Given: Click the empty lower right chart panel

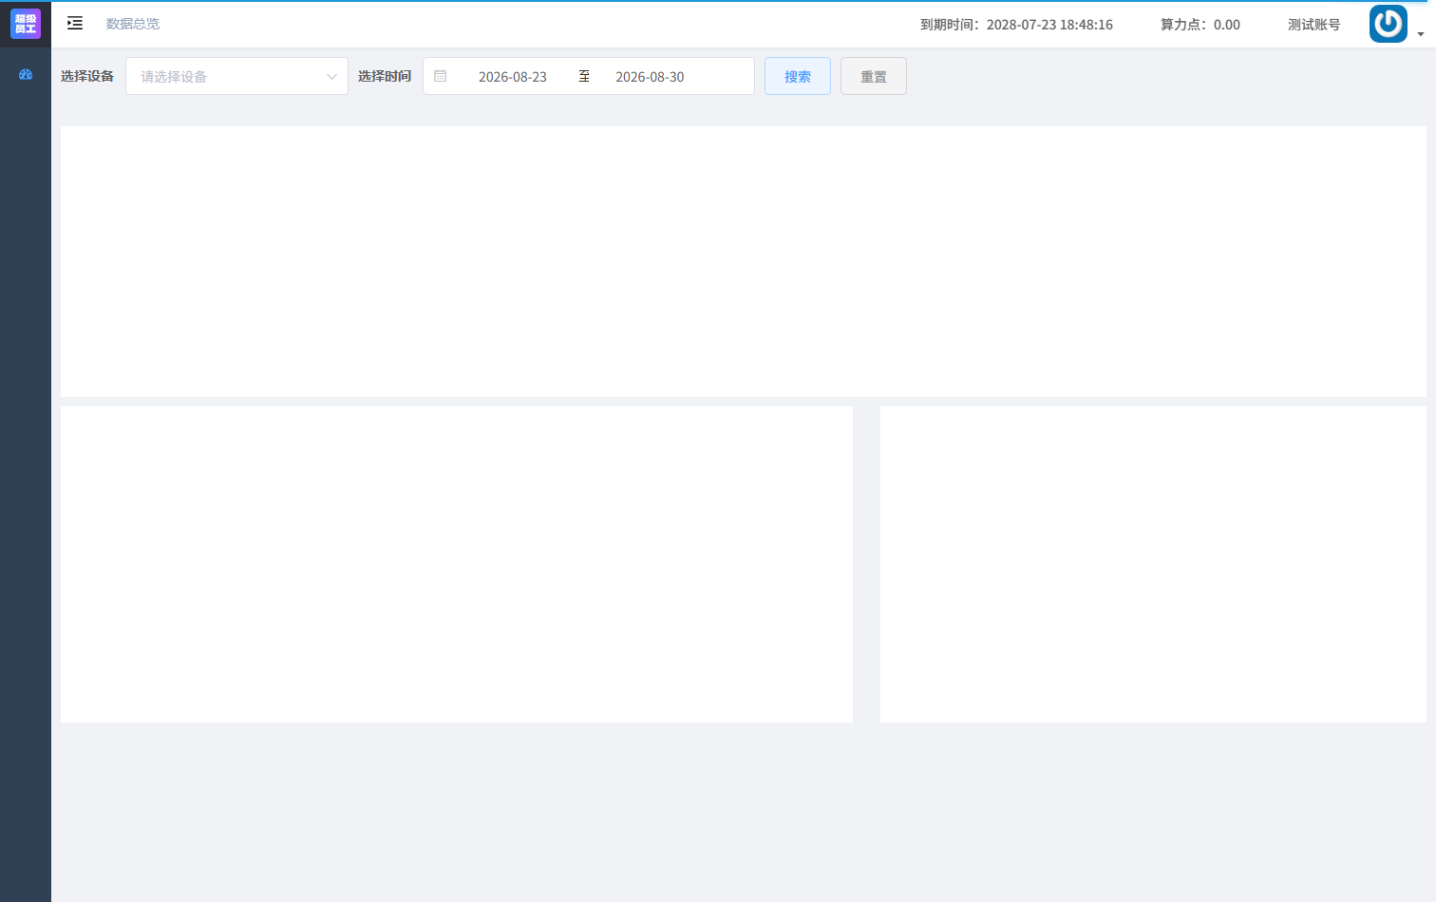Looking at the screenshot, I should 1153,564.
